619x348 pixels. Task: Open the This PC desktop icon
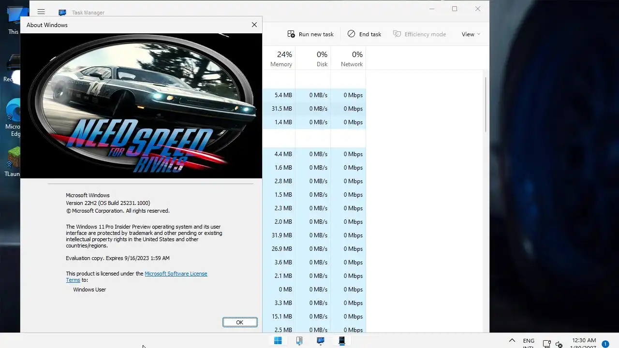(x=14, y=21)
